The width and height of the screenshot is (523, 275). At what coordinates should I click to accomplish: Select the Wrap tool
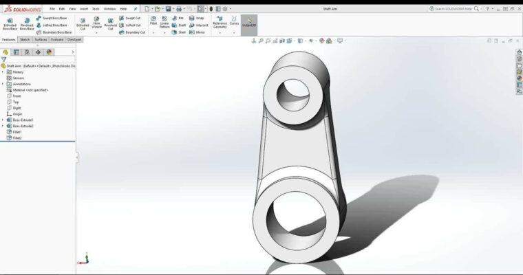(x=196, y=18)
